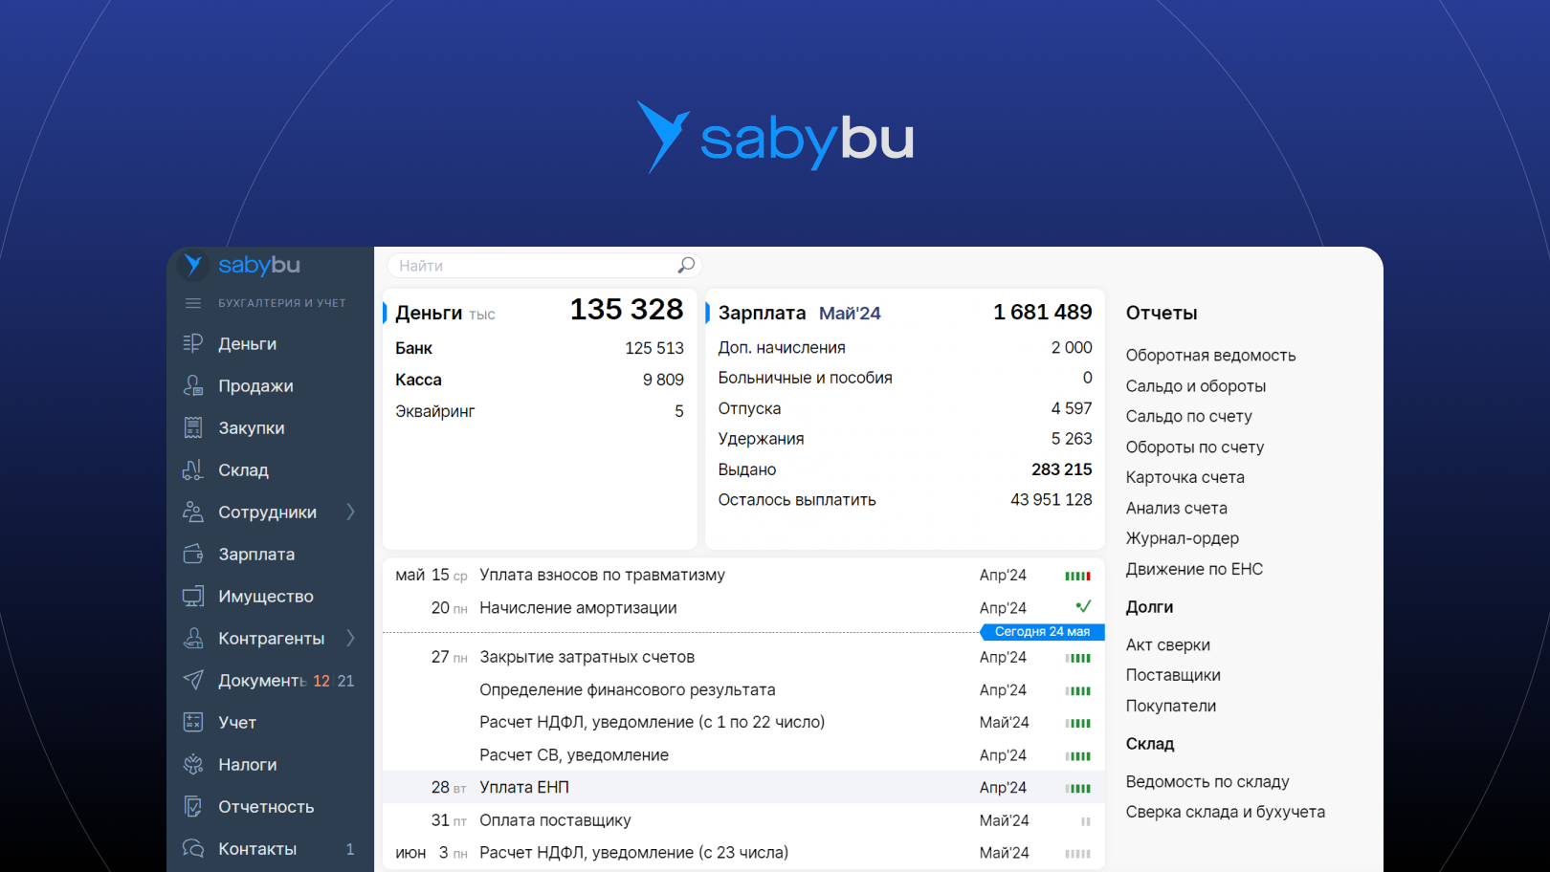This screenshot has height=872, width=1550.
Task: Click the status bars for Закрытие затратных счетов
Action: click(1078, 658)
